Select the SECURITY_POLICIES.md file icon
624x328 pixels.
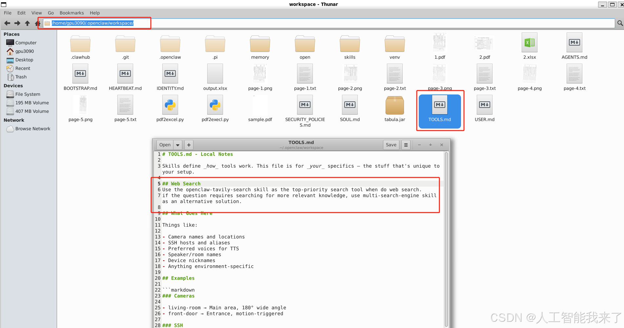[305, 105]
